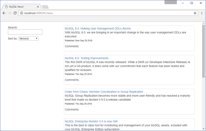The image size is (206, 131).
Task: Click Comments under the User Management DDLs article
Action: coord(72,46)
